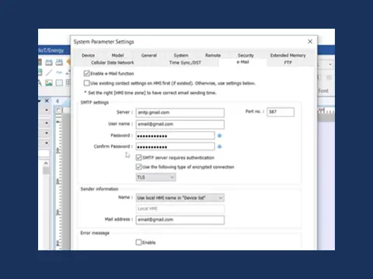Image resolution: width=373 pixels, height=279 pixels.
Task: Focus the Confirm Password input field
Action: [x=175, y=146]
